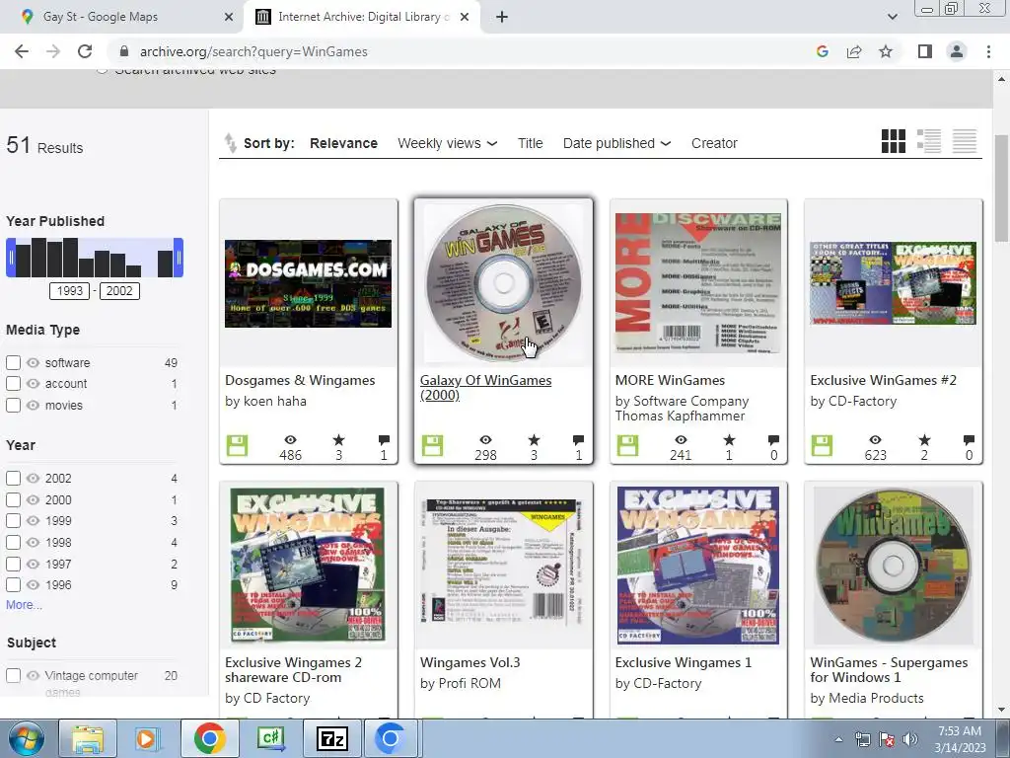Open 7-Zip from taskbar
The height and width of the screenshot is (758, 1010).
pyautogui.click(x=332, y=738)
